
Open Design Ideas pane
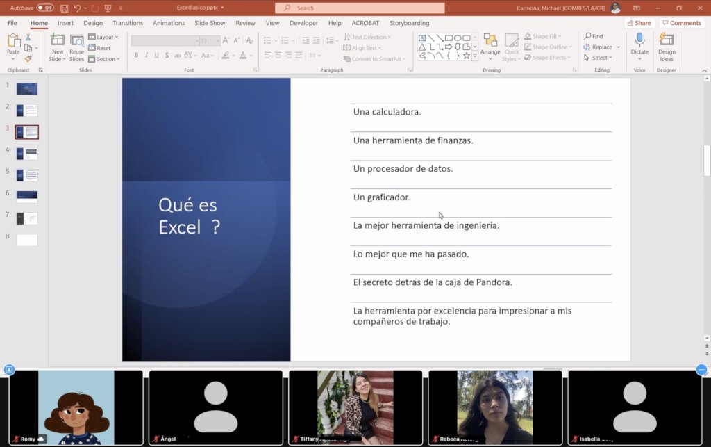click(x=666, y=47)
